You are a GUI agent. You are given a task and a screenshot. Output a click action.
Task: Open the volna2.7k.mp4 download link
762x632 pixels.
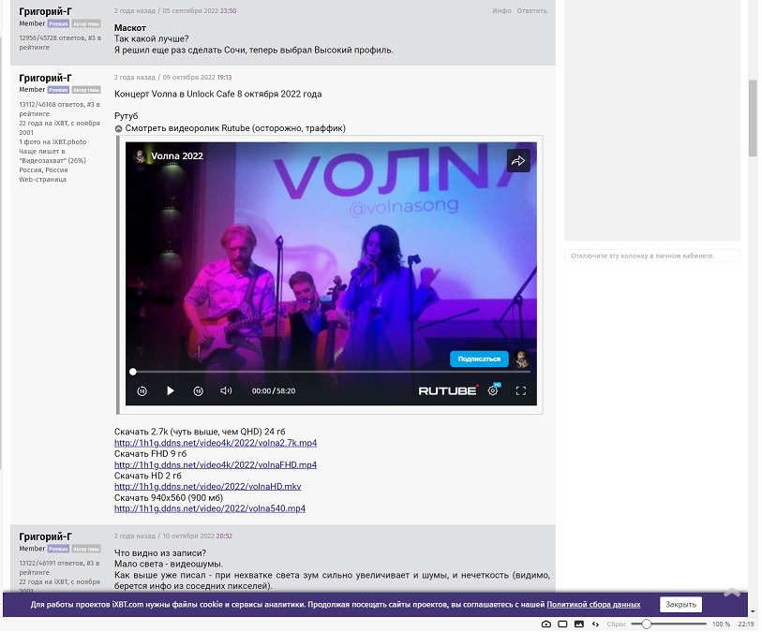pyautogui.click(x=216, y=443)
